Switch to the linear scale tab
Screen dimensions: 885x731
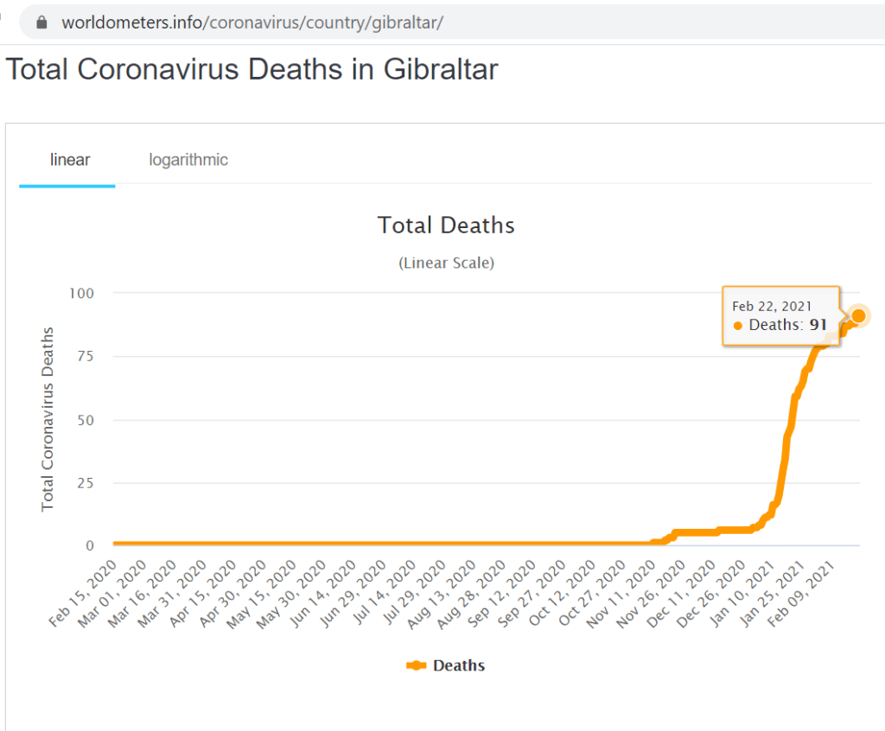click(x=70, y=160)
